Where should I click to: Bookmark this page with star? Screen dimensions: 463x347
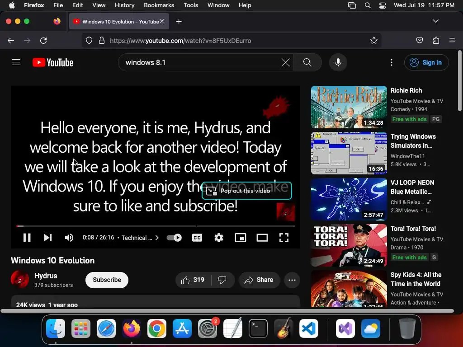374,40
